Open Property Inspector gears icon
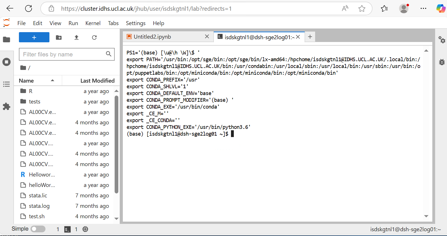Image resolution: width=447 pixels, height=236 pixels. 442,40
